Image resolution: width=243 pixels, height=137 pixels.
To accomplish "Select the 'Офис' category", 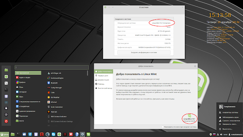I will [28, 97].
